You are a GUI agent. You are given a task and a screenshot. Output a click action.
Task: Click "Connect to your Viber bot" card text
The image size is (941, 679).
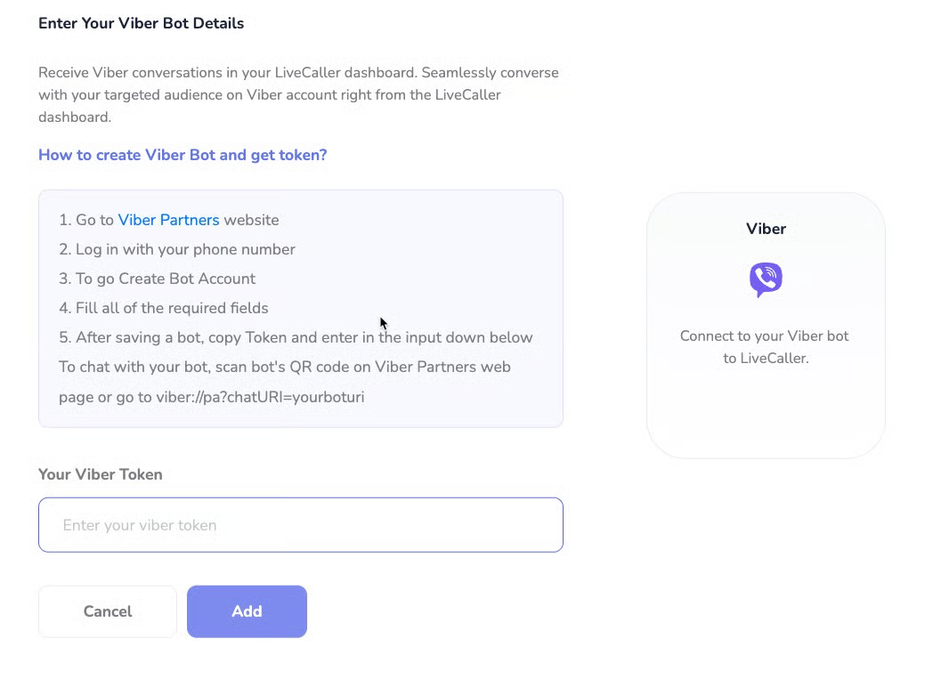pos(764,336)
